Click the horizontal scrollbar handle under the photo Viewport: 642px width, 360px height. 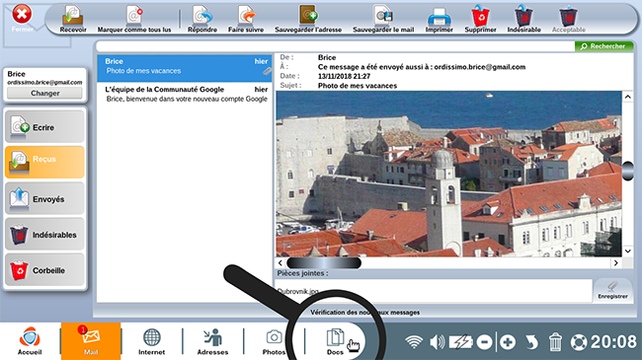pyautogui.click(x=324, y=263)
